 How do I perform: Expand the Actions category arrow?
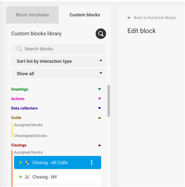point(100,98)
